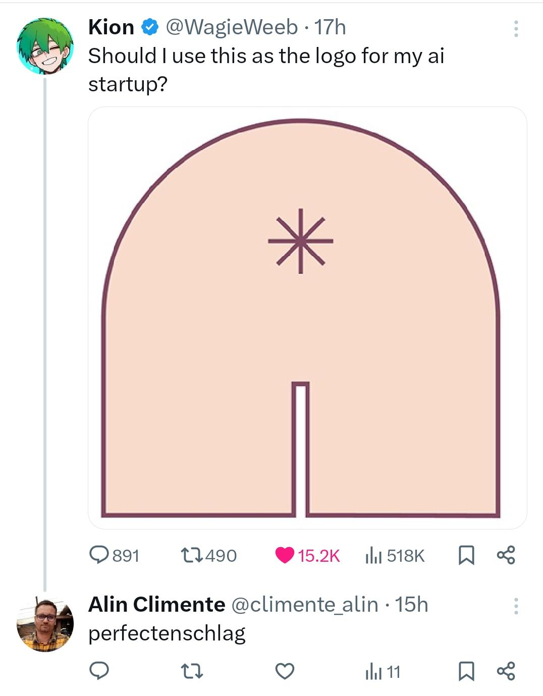View analytics for Kion's 518K views
The height and width of the screenshot is (696, 543).
(x=373, y=555)
